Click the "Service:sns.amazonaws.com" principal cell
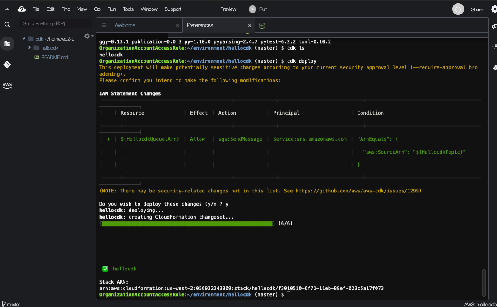The image size is (497, 307). pyautogui.click(x=310, y=139)
